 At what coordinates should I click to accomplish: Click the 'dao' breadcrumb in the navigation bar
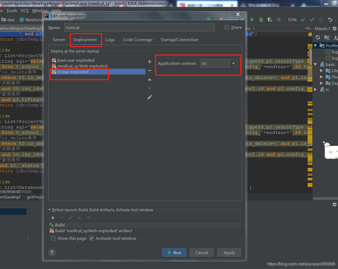click(8, 20)
